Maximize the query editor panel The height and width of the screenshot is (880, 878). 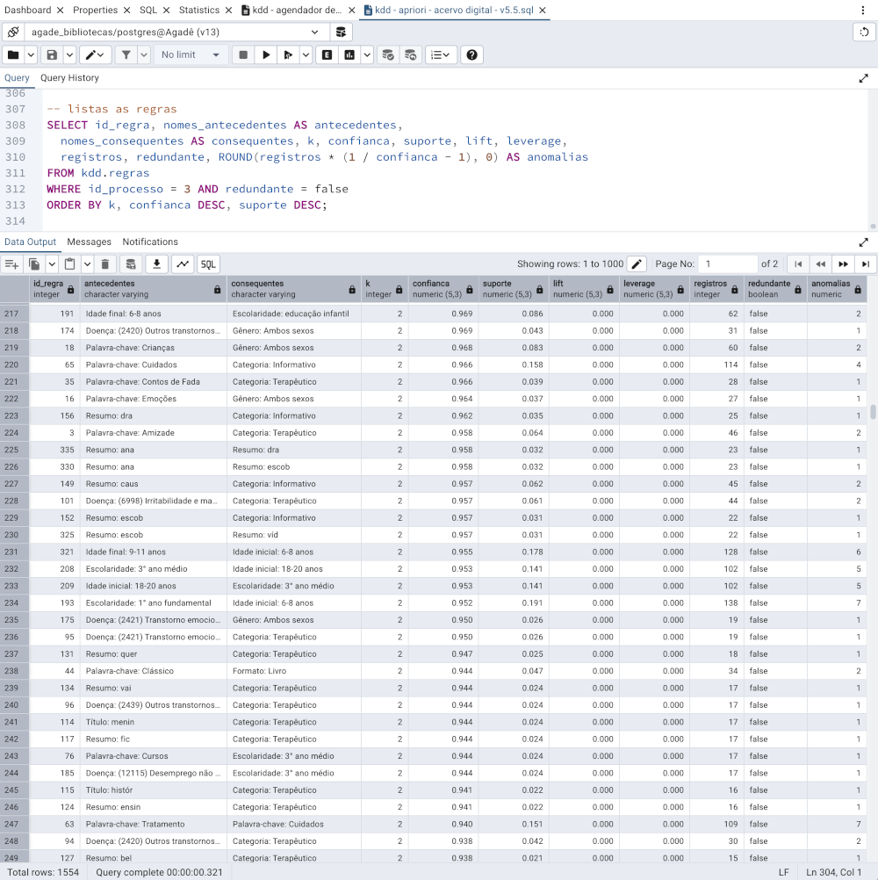tap(863, 78)
